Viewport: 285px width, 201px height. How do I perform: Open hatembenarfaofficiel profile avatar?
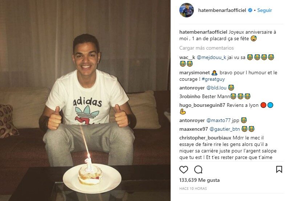point(187,10)
